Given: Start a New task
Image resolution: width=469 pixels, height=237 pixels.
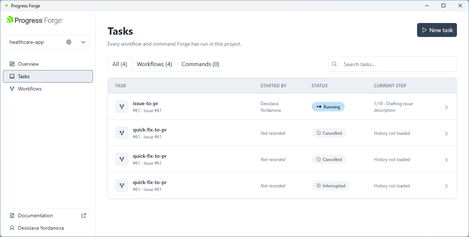Looking at the screenshot, I should coord(437,30).
